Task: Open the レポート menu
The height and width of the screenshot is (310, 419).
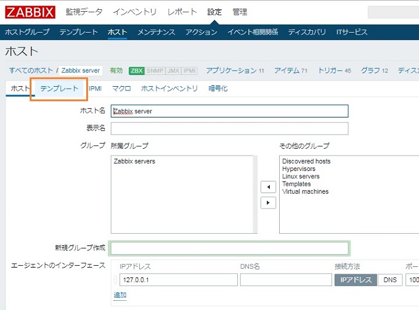Action: click(182, 12)
